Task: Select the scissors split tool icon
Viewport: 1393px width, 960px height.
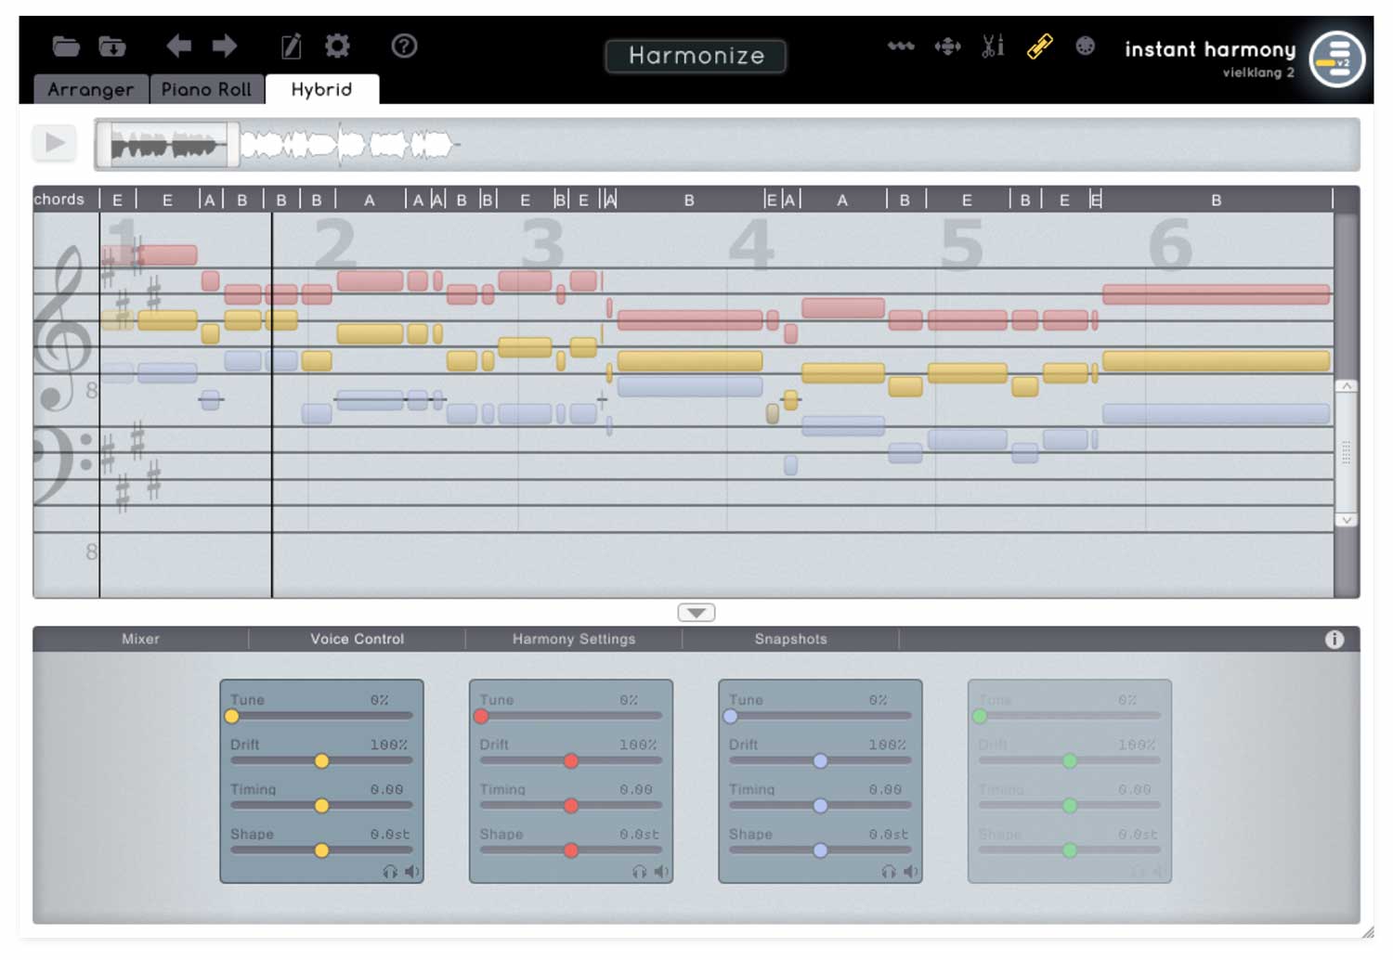Action: [x=993, y=45]
